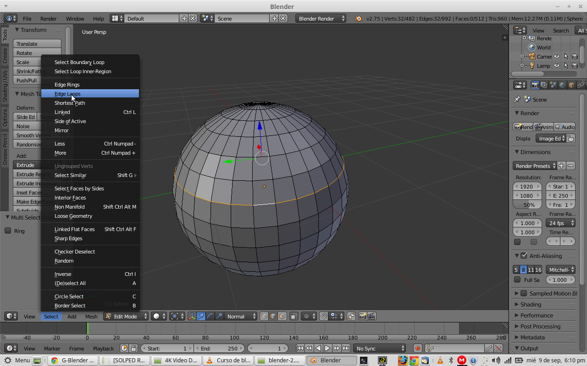
Task: Open the Edit Mode dropdown
Action: pyautogui.click(x=126, y=316)
